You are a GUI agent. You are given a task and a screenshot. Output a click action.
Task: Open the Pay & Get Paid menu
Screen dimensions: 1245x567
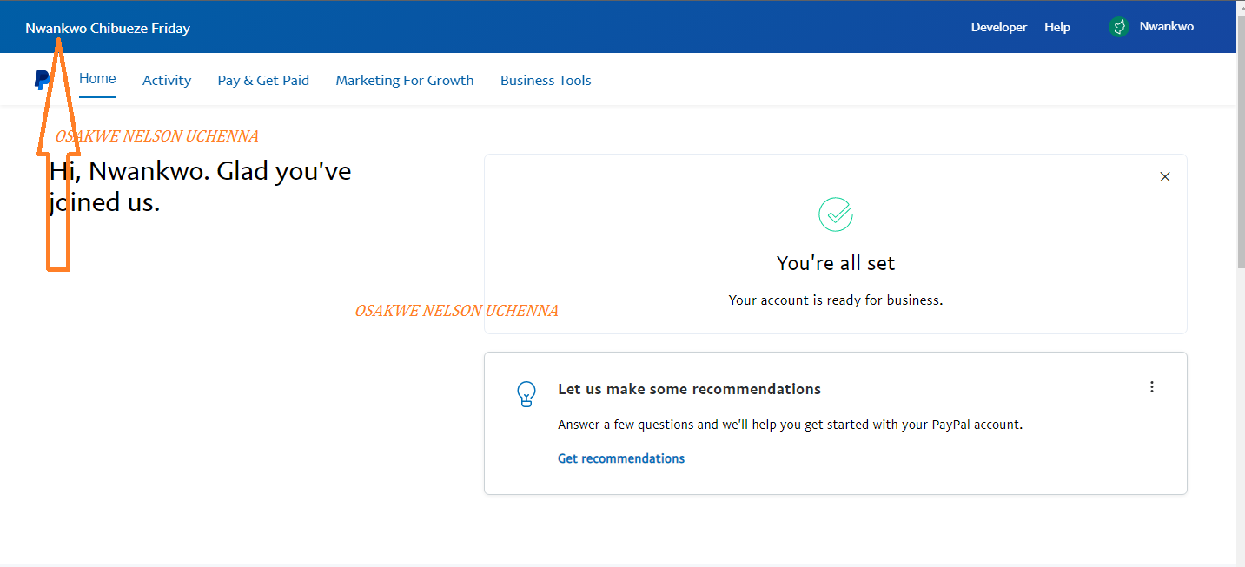pos(263,80)
